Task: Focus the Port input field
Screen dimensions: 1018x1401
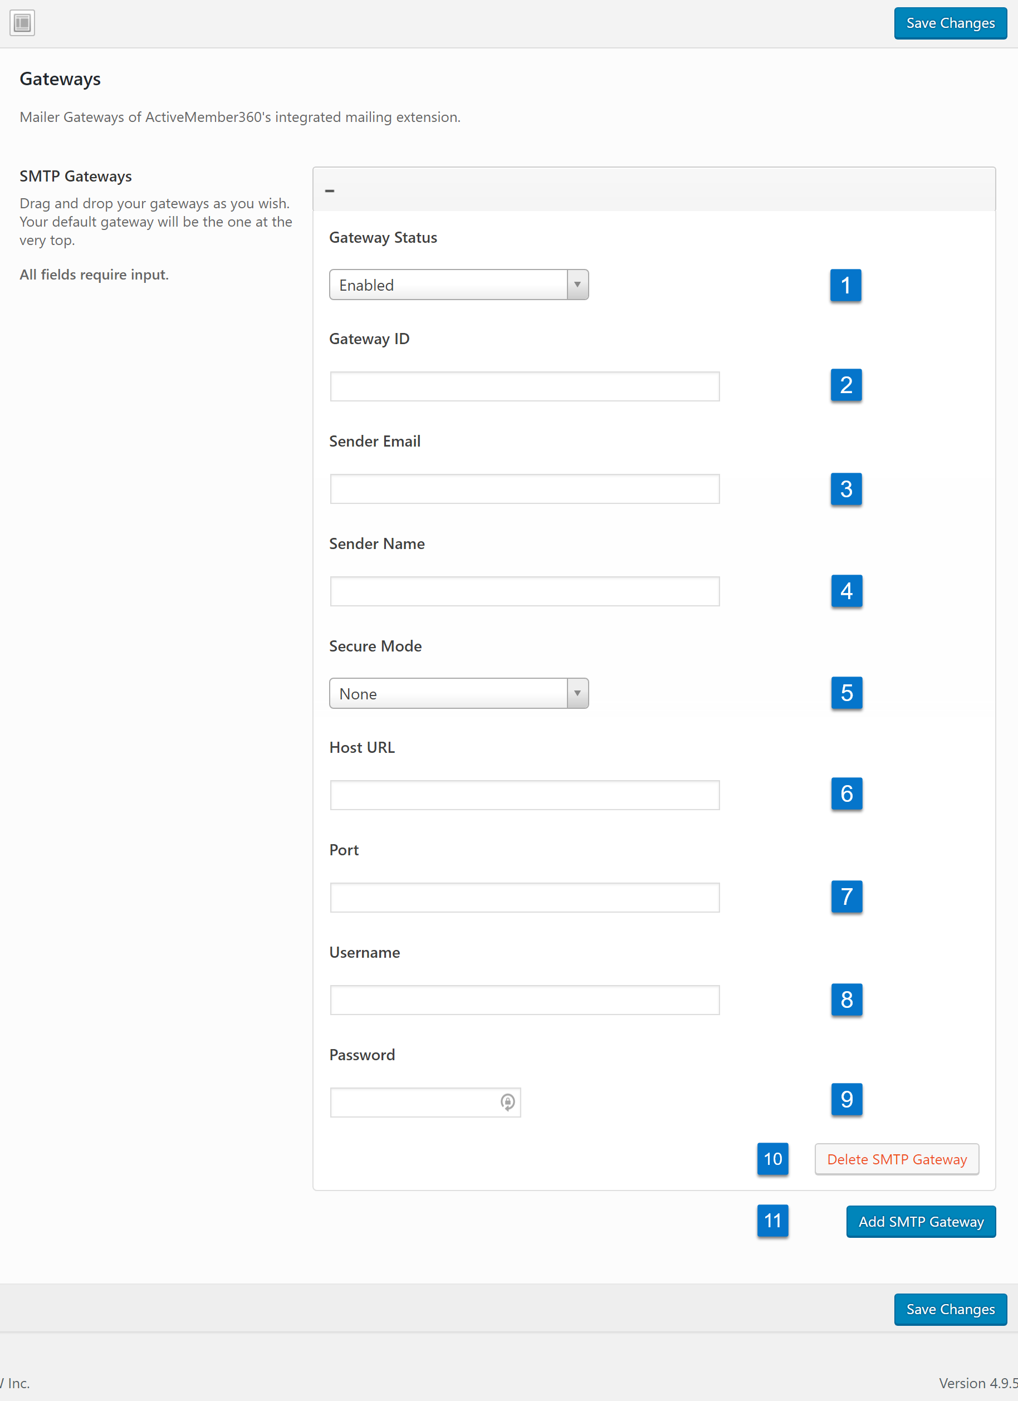Action: point(525,898)
